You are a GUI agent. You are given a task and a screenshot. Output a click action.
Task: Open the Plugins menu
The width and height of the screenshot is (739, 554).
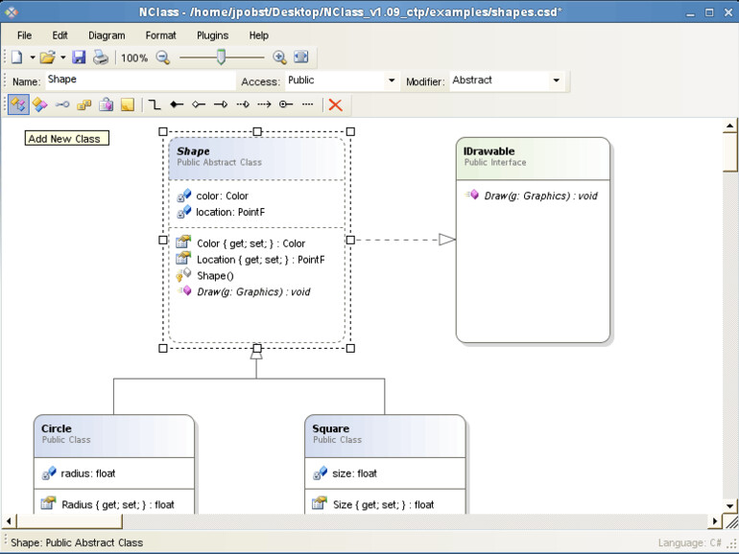pos(212,35)
